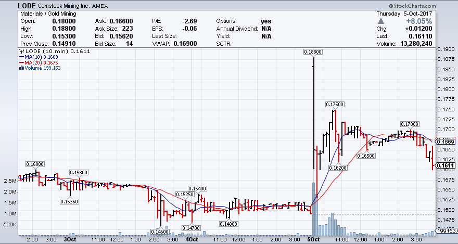
Task: Click the 0.1669 moving average price tag
Action: tap(446, 142)
